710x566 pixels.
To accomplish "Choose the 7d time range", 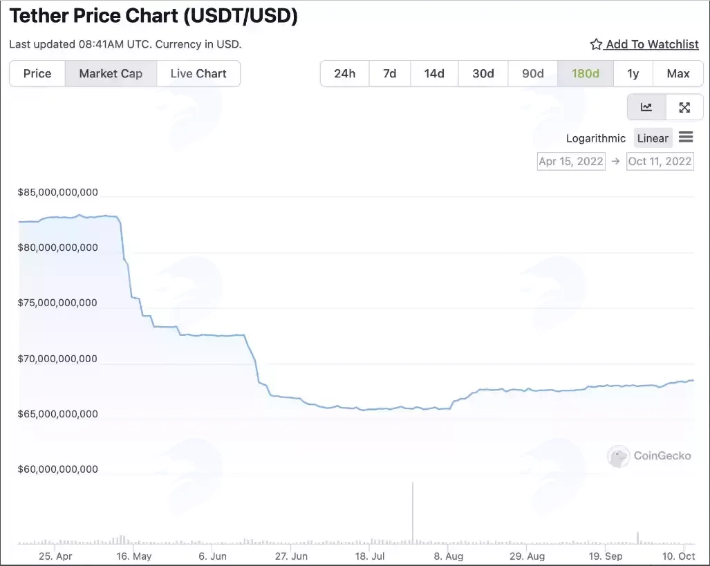I will click(x=389, y=73).
